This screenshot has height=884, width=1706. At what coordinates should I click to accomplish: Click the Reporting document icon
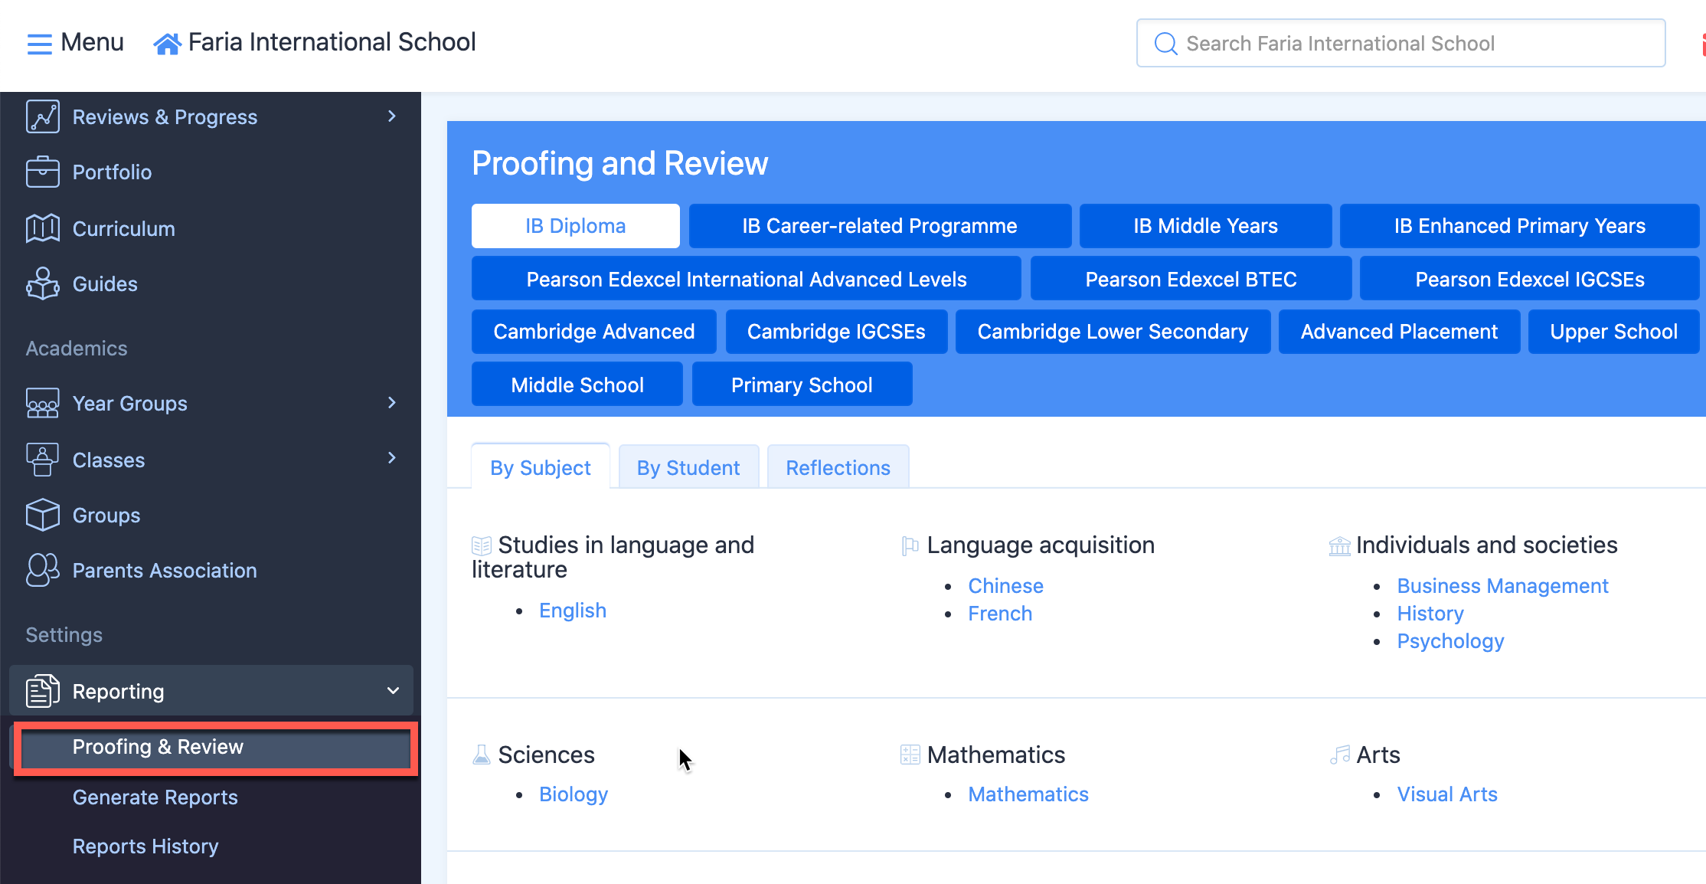pyautogui.click(x=42, y=691)
